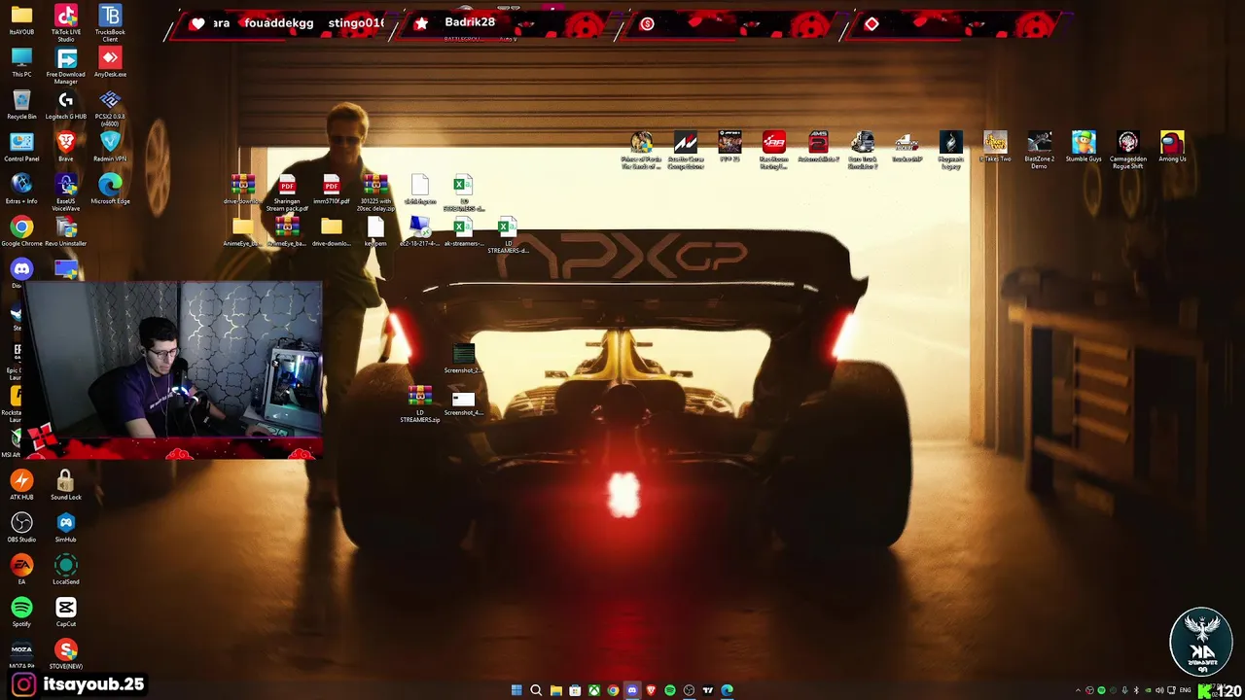This screenshot has width=1245, height=700.
Task: Expand hidden system tray icons chevron
Action: pos(1078,691)
